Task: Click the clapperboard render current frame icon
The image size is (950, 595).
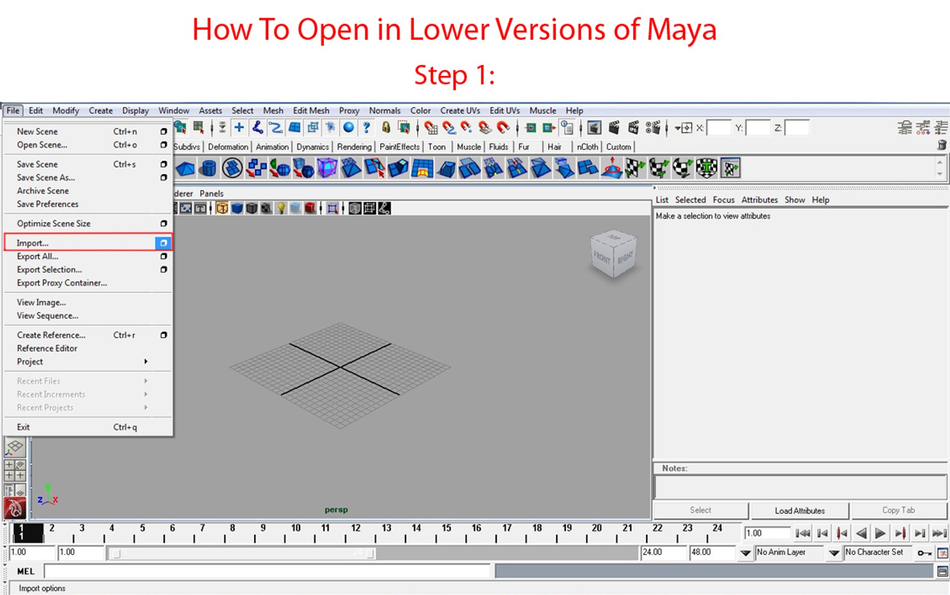Action: (614, 128)
